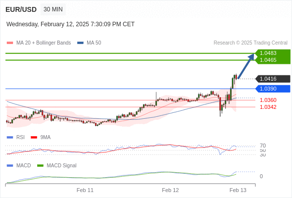Image resolution: width=292 pixels, height=198 pixels.
Task: Click the blue MACD legend swatch
Action: click(x=10, y=166)
